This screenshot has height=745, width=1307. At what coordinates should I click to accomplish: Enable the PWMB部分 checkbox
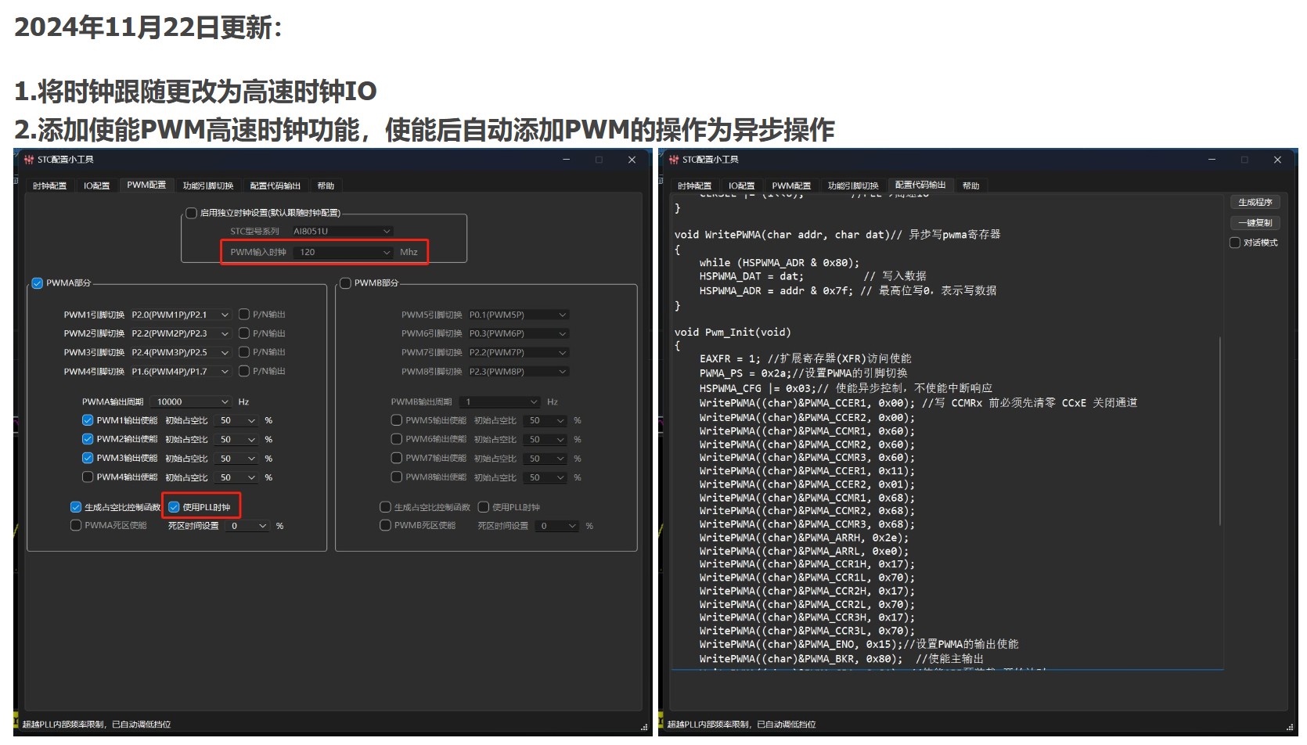point(345,283)
